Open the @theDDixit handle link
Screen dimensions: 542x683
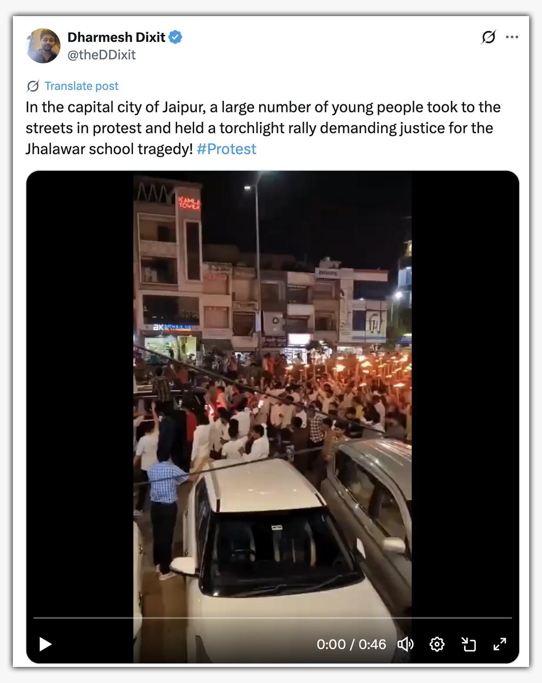(x=101, y=55)
